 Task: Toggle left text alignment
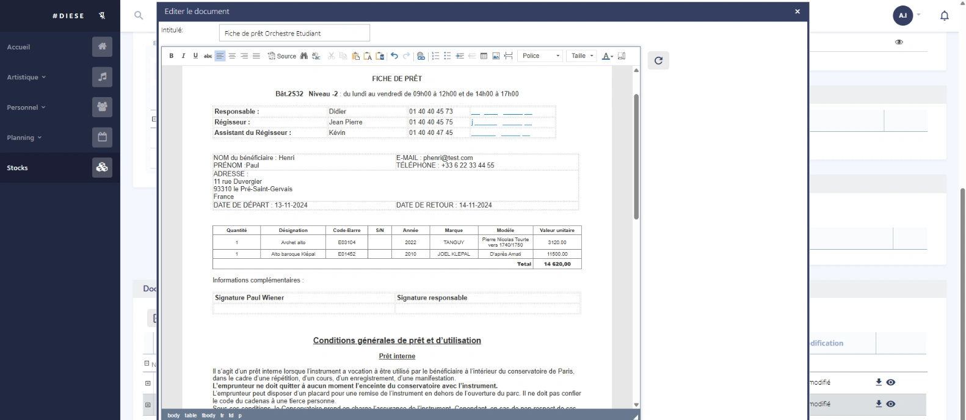220,56
